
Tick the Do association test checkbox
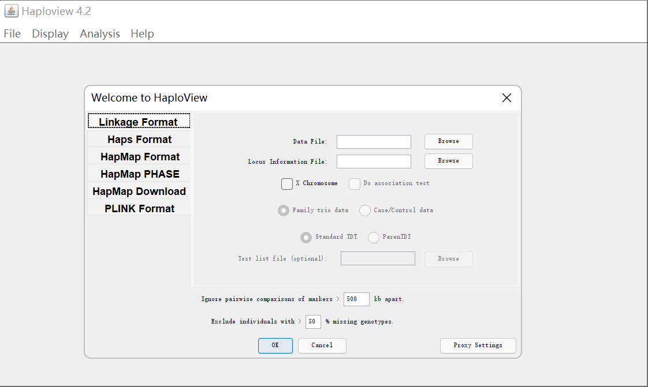pos(355,183)
